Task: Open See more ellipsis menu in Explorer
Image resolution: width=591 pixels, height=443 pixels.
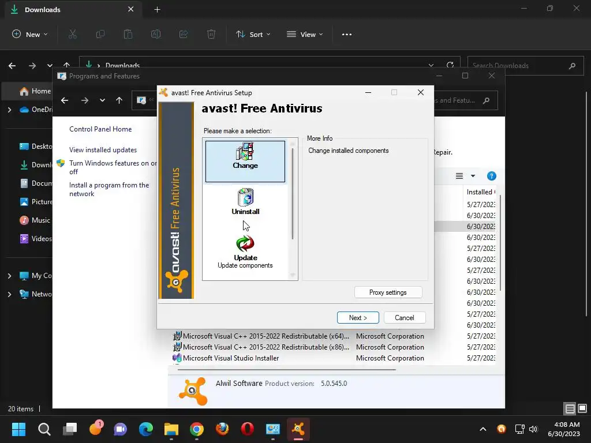Action: (x=347, y=34)
